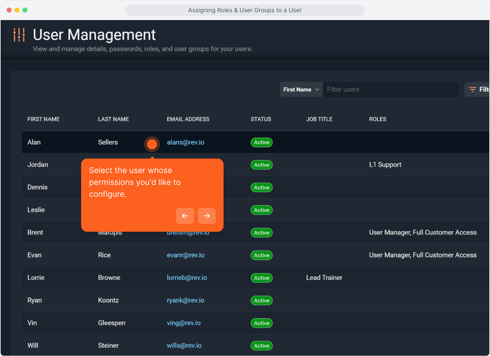
Task: Click the User Management sliders icon
Action: (19, 35)
